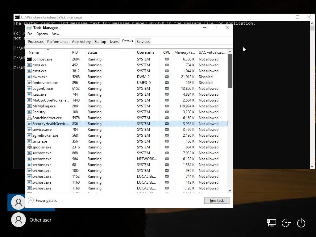Click the Task Manager title bar icon
Image resolution: width=316 pixels, height=237 pixels.
pyautogui.click(x=29, y=28)
